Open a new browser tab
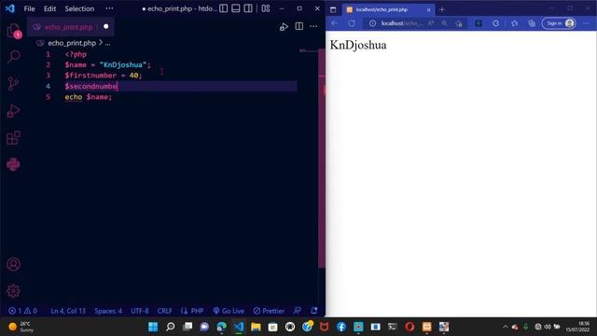The height and width of the screenshot is (336, 597). coord(442,10)
